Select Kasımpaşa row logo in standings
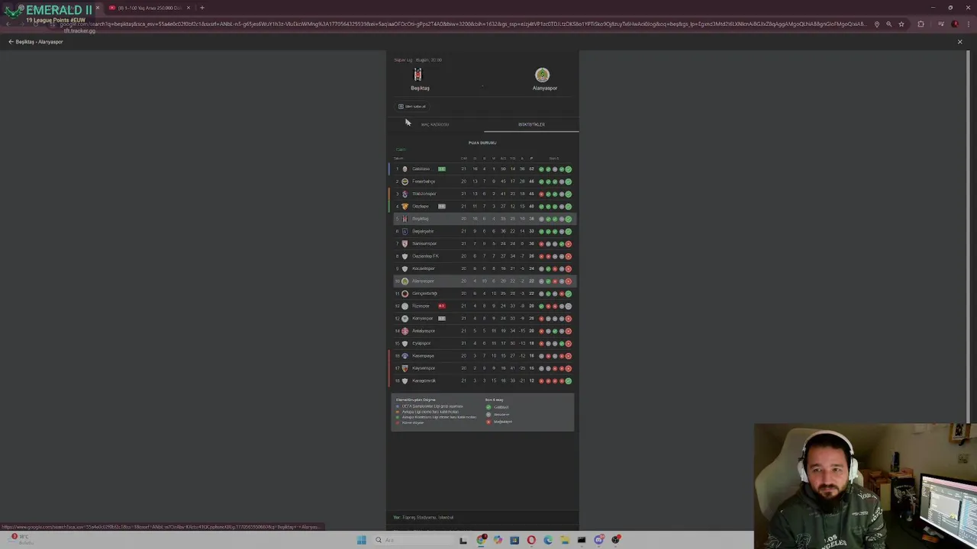 pyautogui.click(x=405, y=355)
